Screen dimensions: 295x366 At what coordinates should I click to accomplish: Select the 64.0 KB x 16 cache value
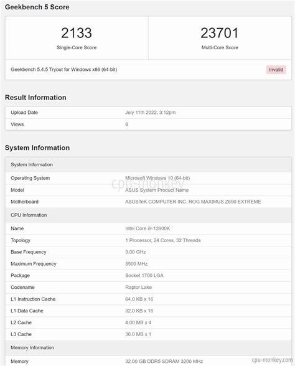point(139,299)
